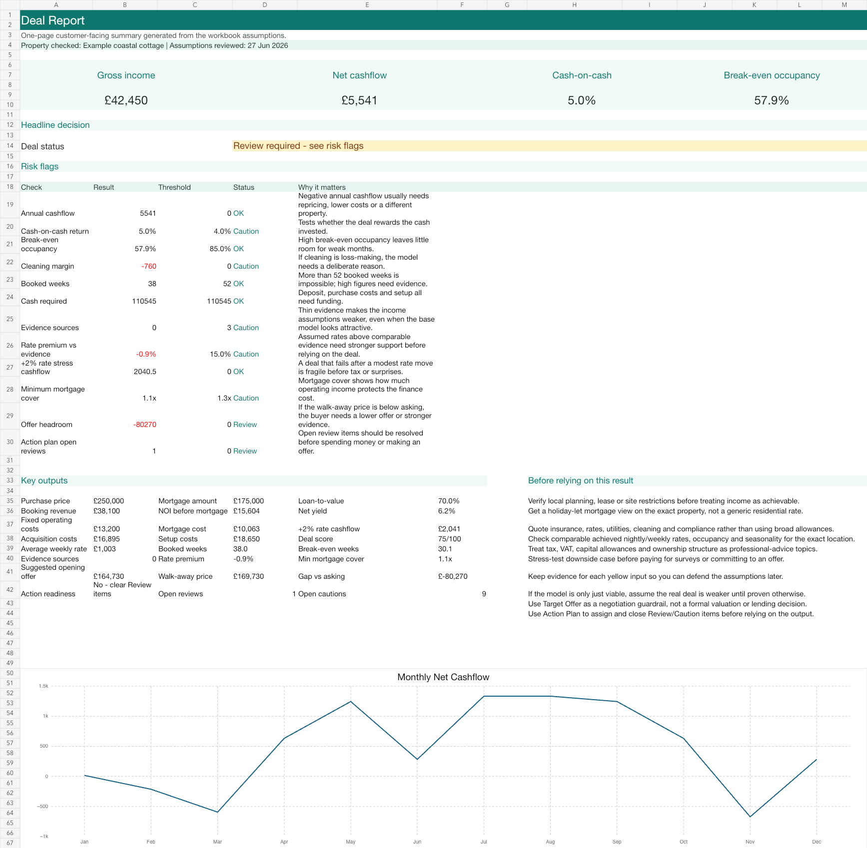Select row header 14

click(x=9, y=146)
